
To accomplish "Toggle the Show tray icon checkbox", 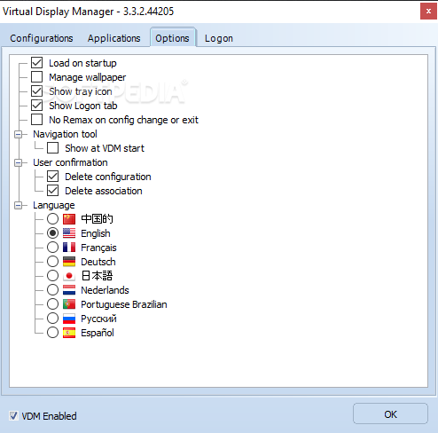I will [37, 91].
